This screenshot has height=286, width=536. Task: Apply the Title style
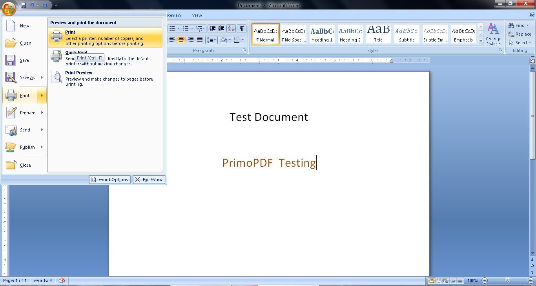tap(378, 34)
